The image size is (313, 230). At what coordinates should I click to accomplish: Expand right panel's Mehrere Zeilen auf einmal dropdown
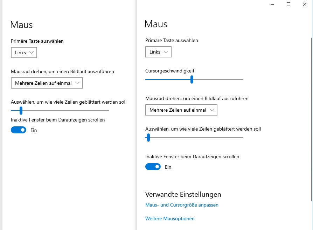coord(181,110)
